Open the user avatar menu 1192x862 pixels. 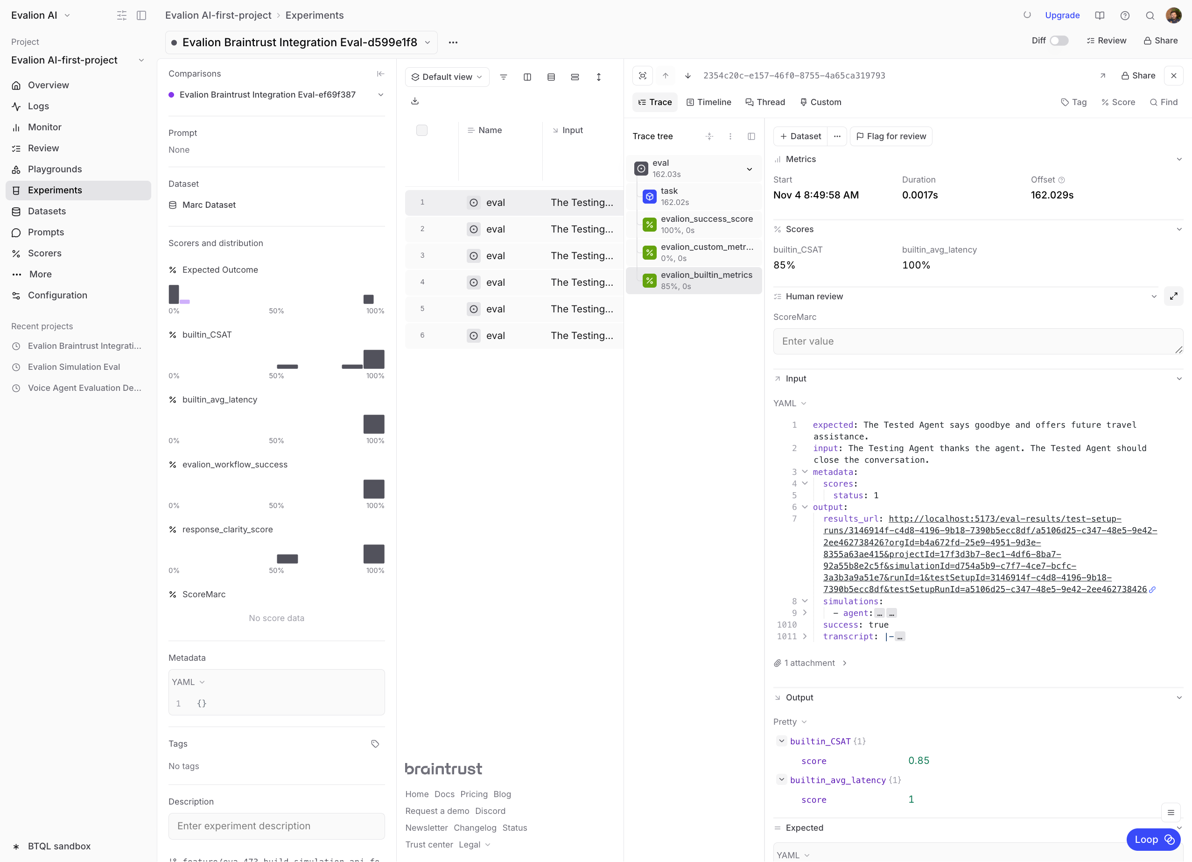point(1174,15)
